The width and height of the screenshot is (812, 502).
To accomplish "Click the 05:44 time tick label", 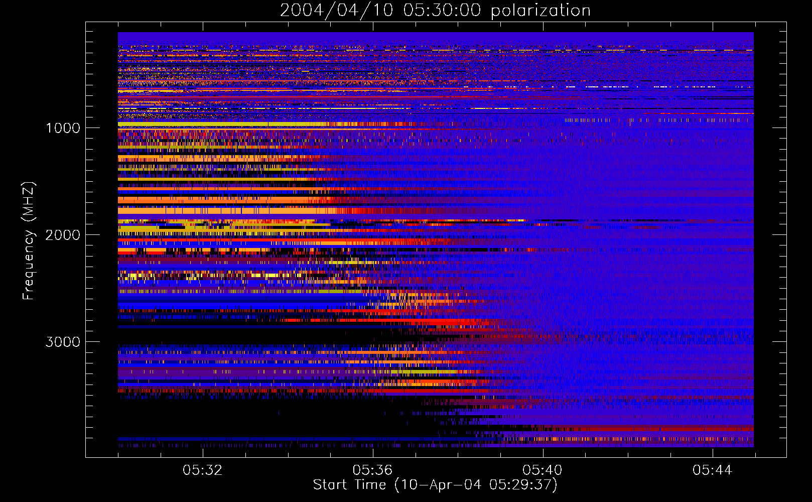I will [713, 470].
